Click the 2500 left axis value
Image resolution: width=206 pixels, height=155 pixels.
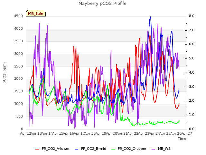19,66
